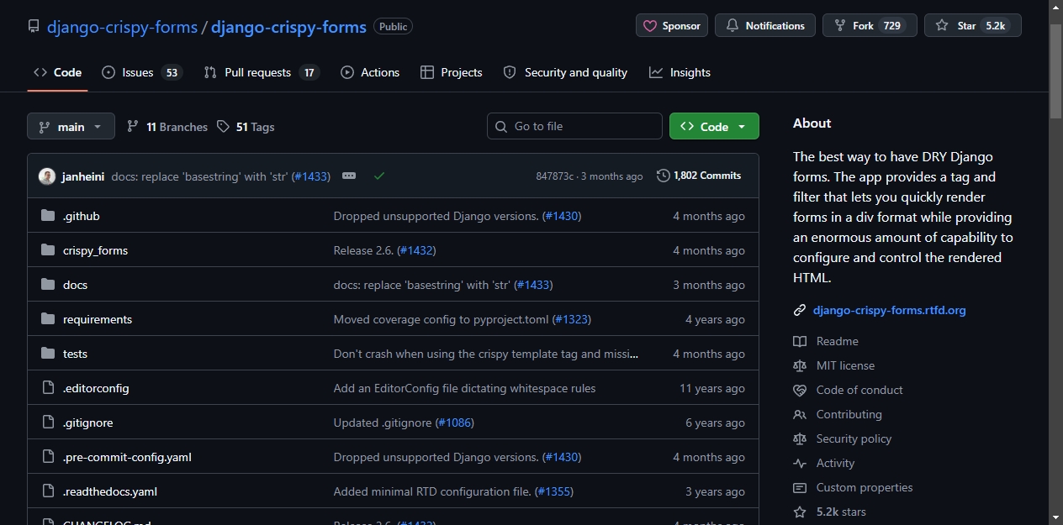Viewport: 1063px width, 525px height.
Task: Open pull request #1355 link
Action: tap(554, 491)
